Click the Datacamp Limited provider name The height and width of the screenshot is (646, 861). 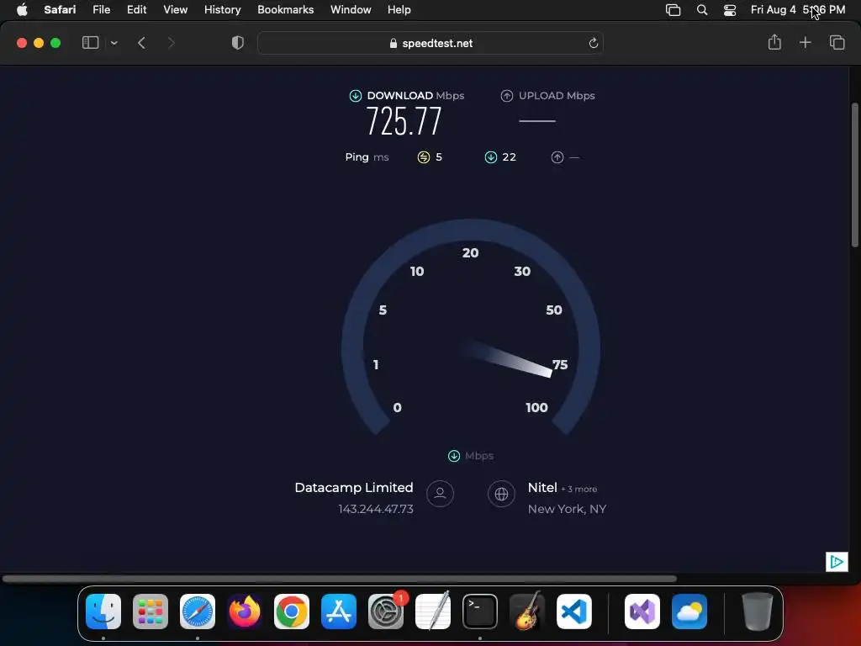click(x=354, y=487)
